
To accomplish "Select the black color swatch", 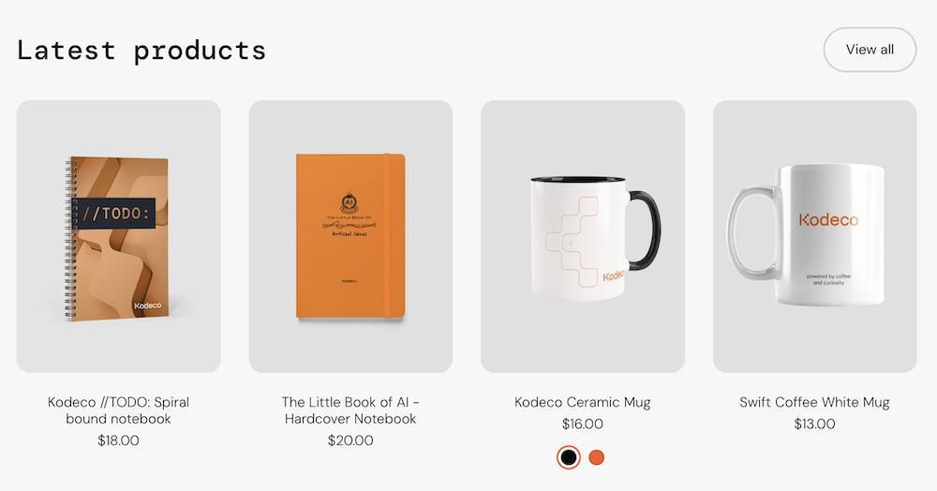I will pyautogui.click(x=569, y=457).
